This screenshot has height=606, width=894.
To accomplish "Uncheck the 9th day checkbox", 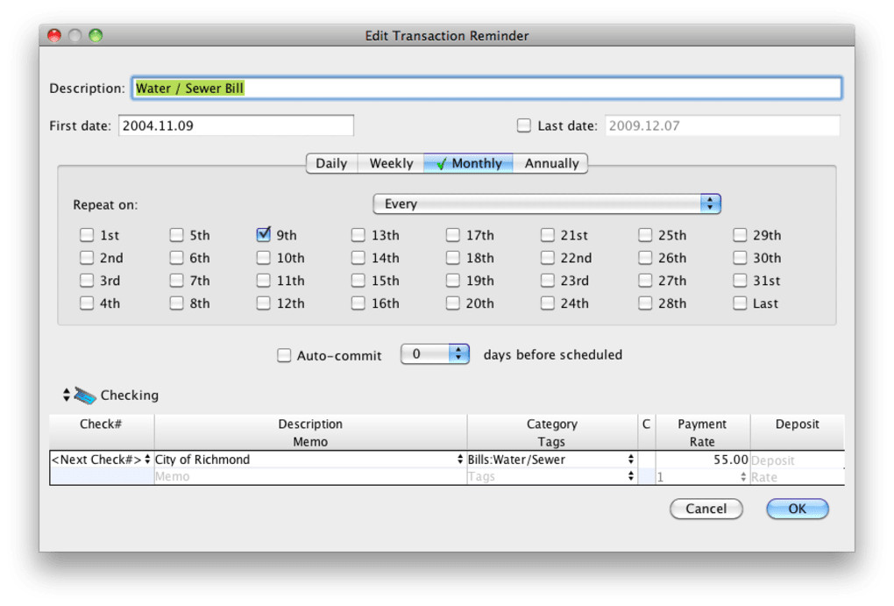I will [264, 234].
